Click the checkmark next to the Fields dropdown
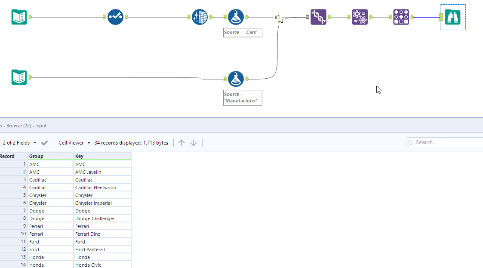Screen dimensions: 483x268 44,142
